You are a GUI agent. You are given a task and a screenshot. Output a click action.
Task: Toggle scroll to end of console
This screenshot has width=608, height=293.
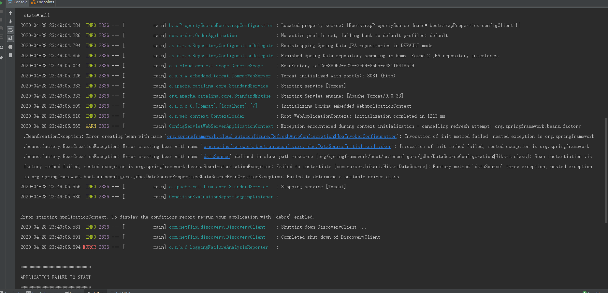click(x=10, y=38)
